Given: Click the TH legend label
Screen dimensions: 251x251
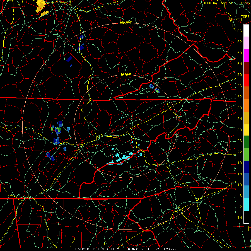Looking at the screenshot, I should click(240, 218).
